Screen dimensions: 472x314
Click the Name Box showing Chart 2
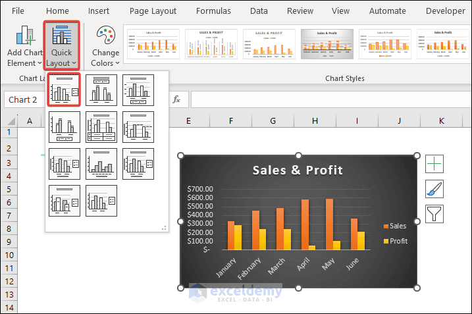click(24, 99)
